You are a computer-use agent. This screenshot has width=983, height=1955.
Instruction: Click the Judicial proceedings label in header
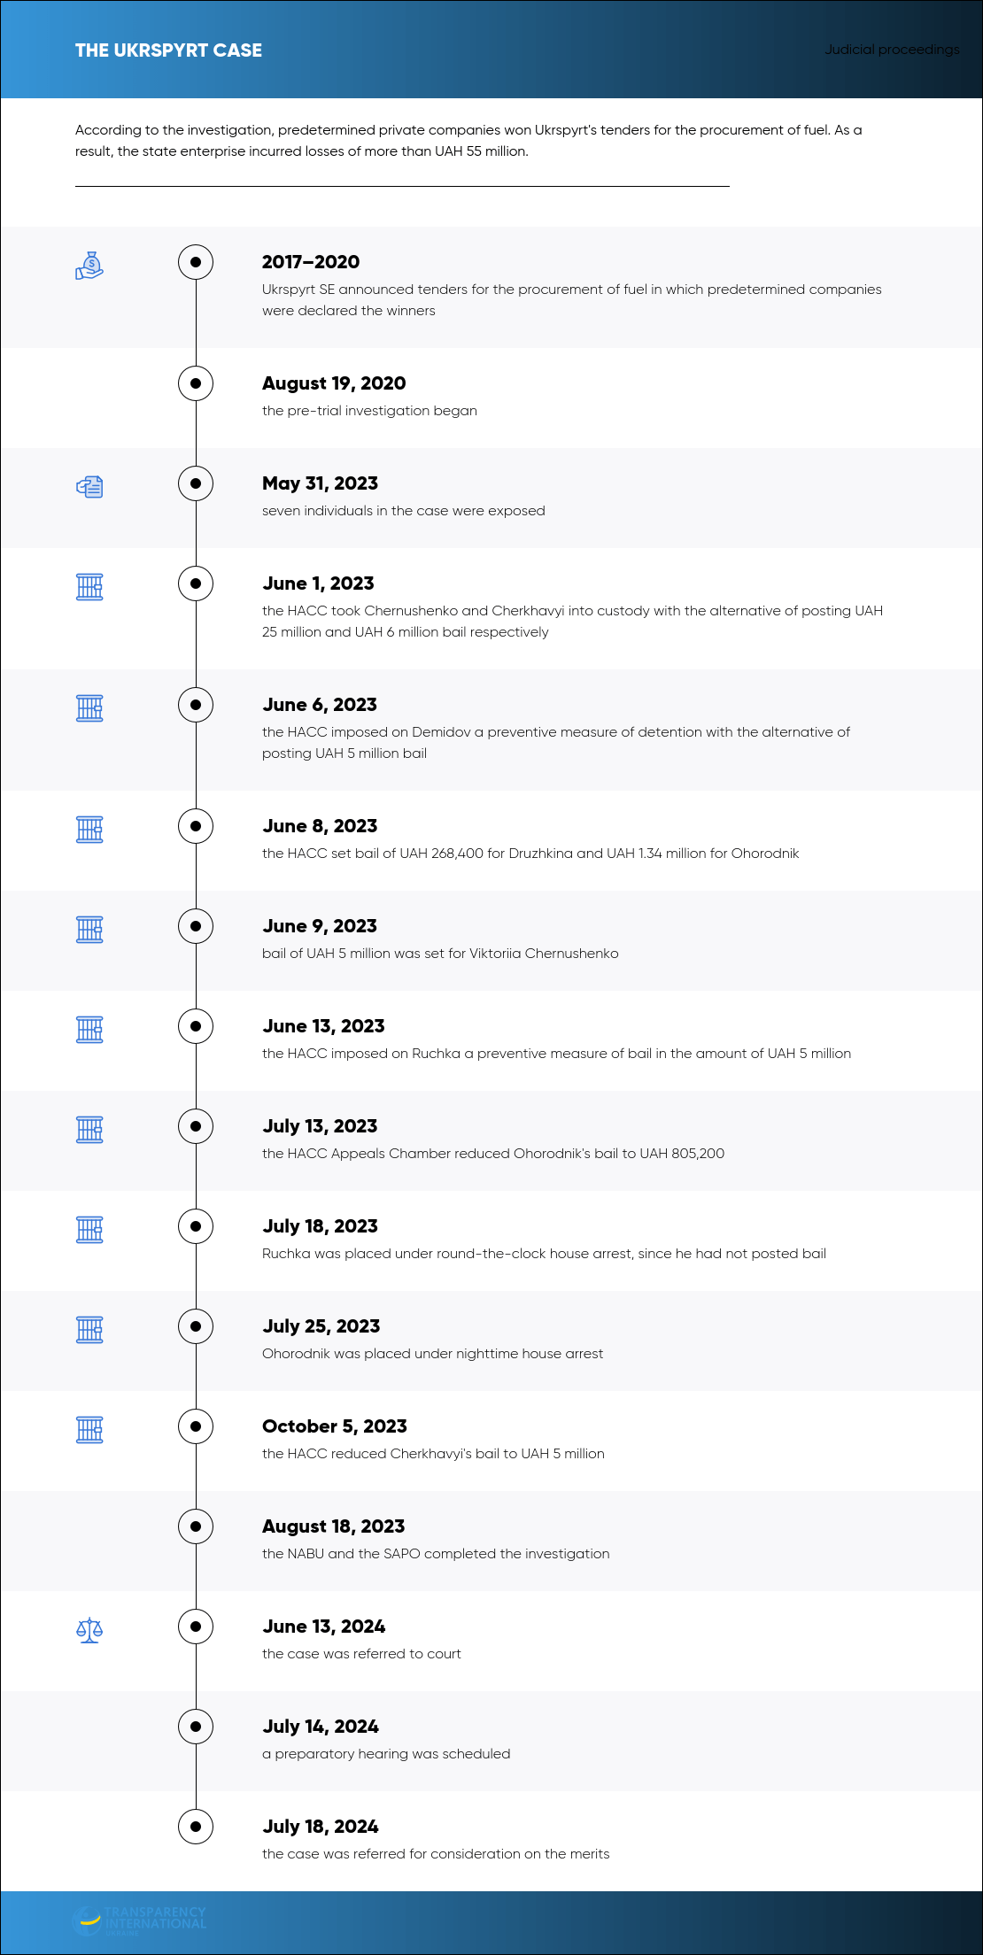pos(892,50)
